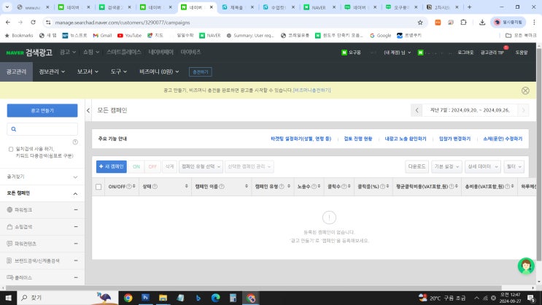Open 파워컨텐츠 in the sidebar
542x305 pixels.
coord(26,244)
